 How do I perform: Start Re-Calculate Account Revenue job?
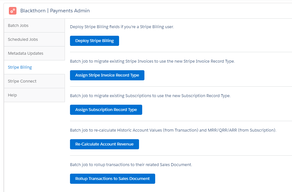(x=105, y=144)
